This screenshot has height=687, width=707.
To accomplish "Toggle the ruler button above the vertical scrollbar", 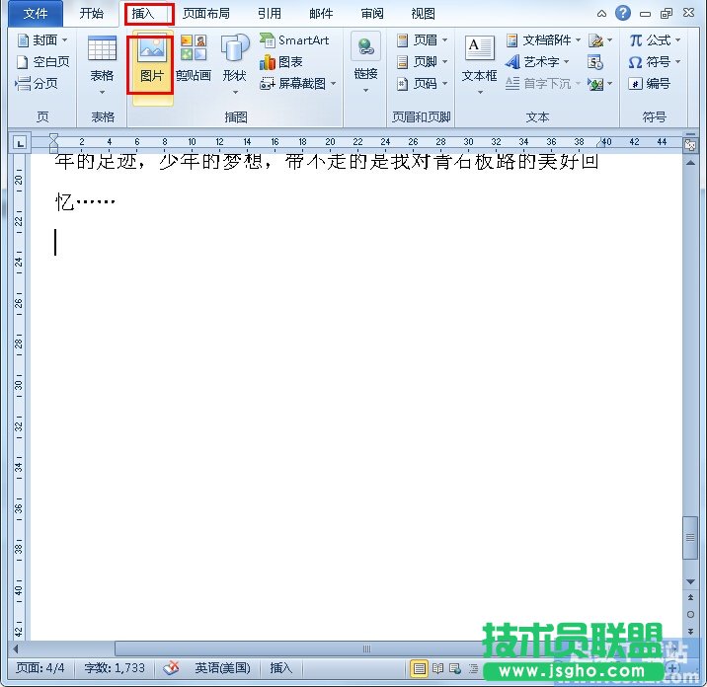I will (x=690, y=145).
